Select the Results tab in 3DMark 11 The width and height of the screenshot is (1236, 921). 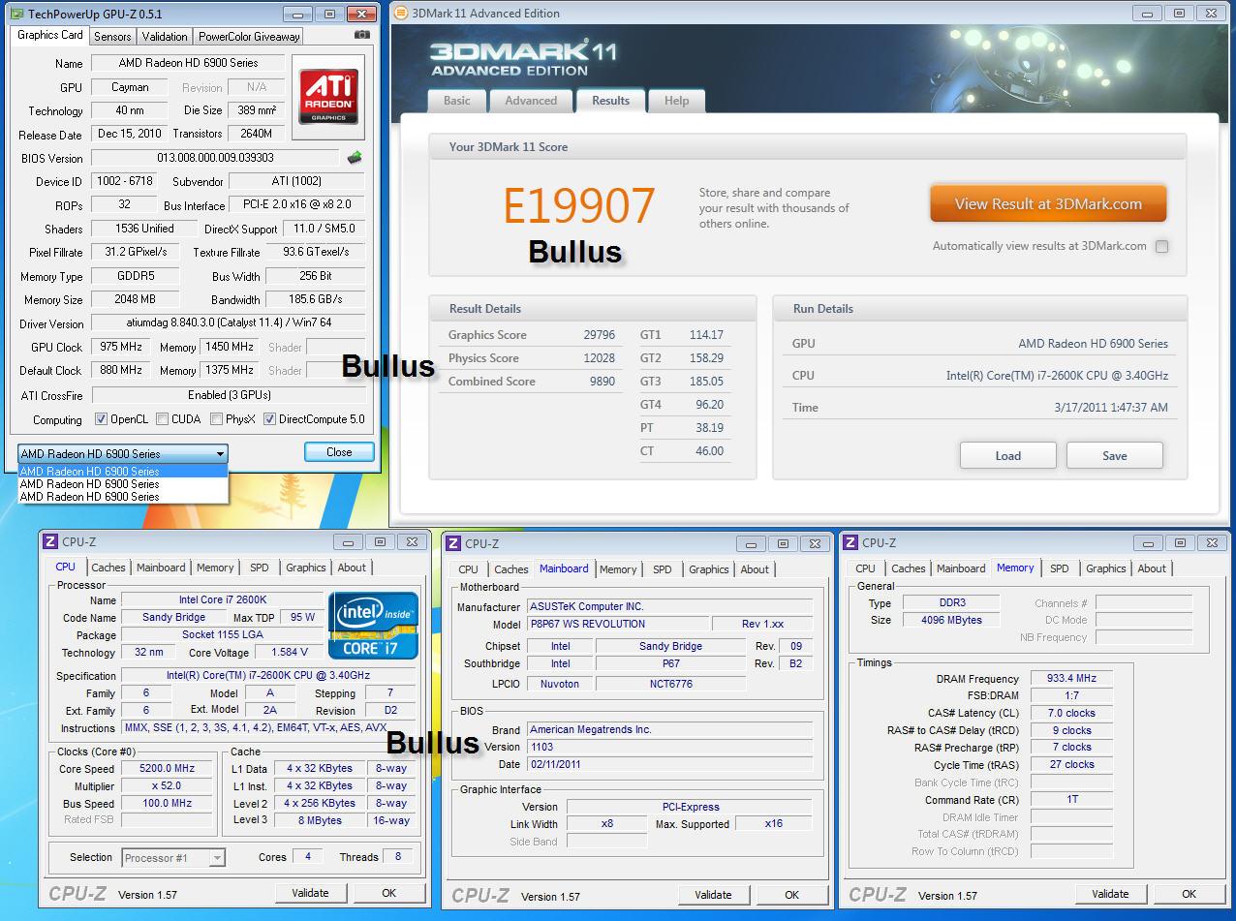pyautogui.click(x=610, y=101)
